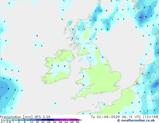Select the 40–45 mm magenta legend box
This screenshot has width=159, height=123.
68,120
